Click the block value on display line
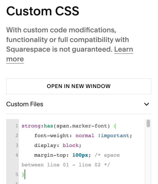Screen dimensions: 158x184 click(x=71, y=145)
